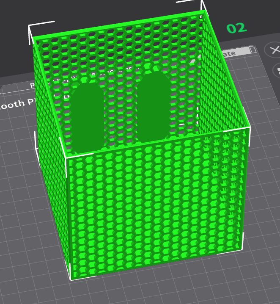The height and width of the screenshot is (304, 280).
Task: Click empty build plate grid below the model
Action: 169,288
